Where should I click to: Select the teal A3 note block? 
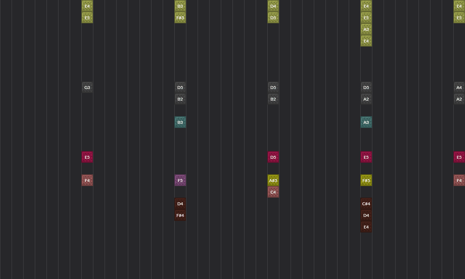coord(366,122)
